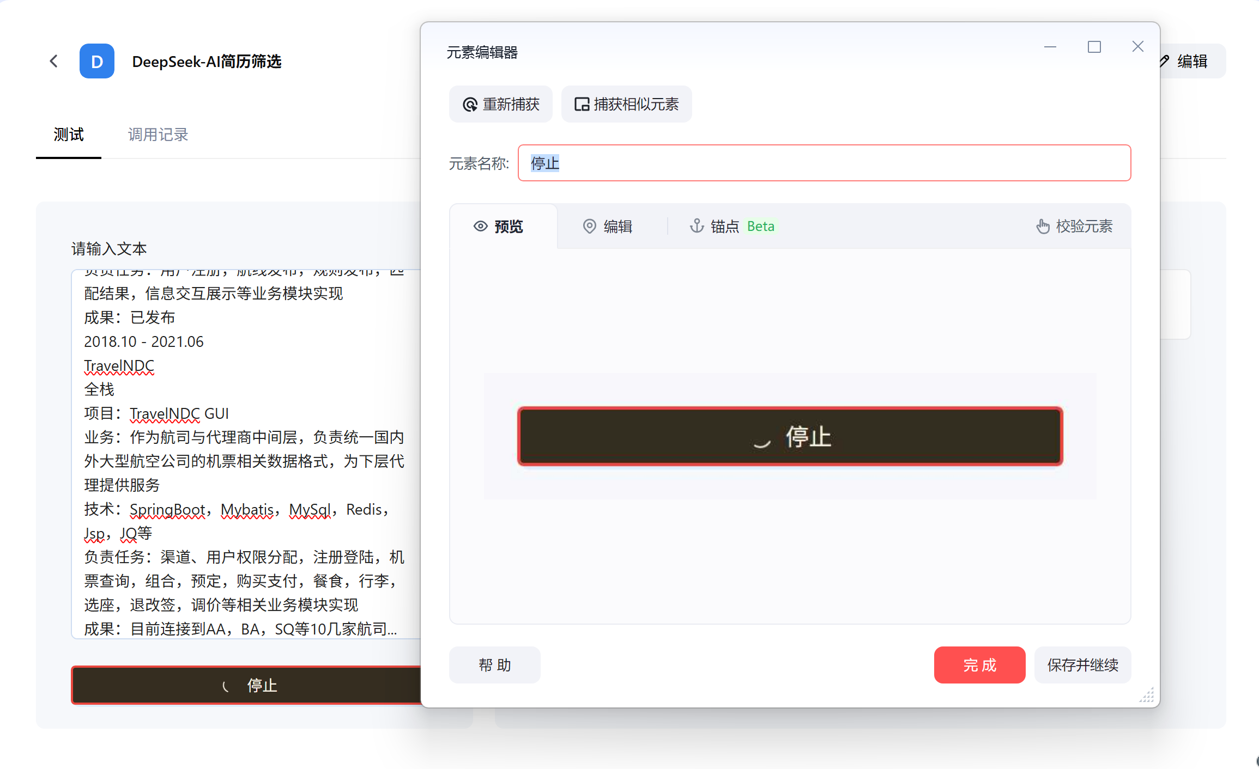Maximize the 元素编辑器 dialog window
Viewport: 1259px width, 769px height.
[x=1094, y=47]
